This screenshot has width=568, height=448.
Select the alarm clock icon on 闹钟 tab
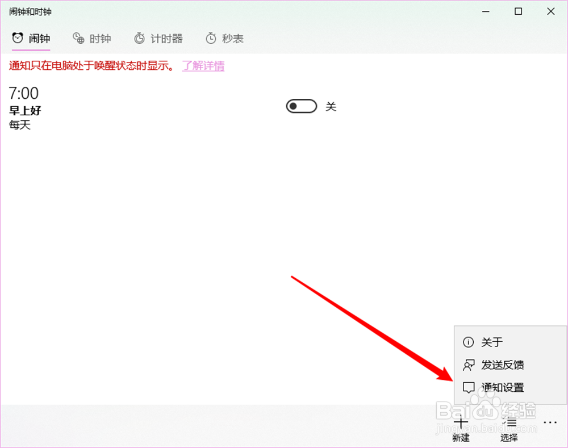pos(16,37)
